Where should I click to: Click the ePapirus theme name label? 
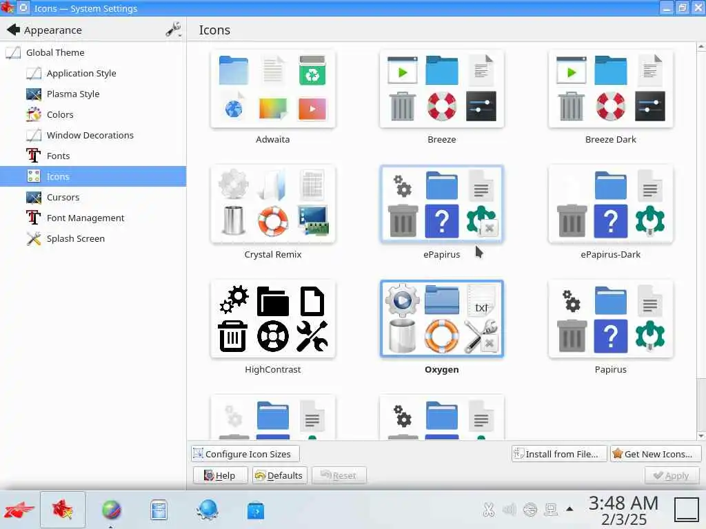[x=442, y=255]
